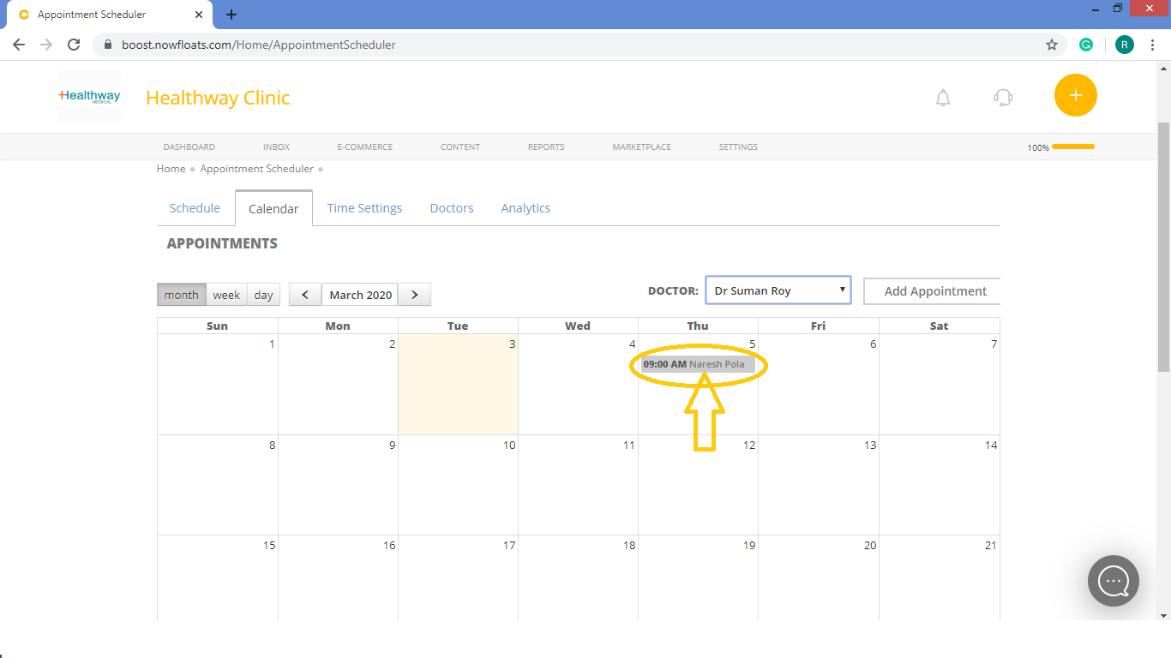Open the Doctors tab
The image size is (1171, 658).
[452, 208]
